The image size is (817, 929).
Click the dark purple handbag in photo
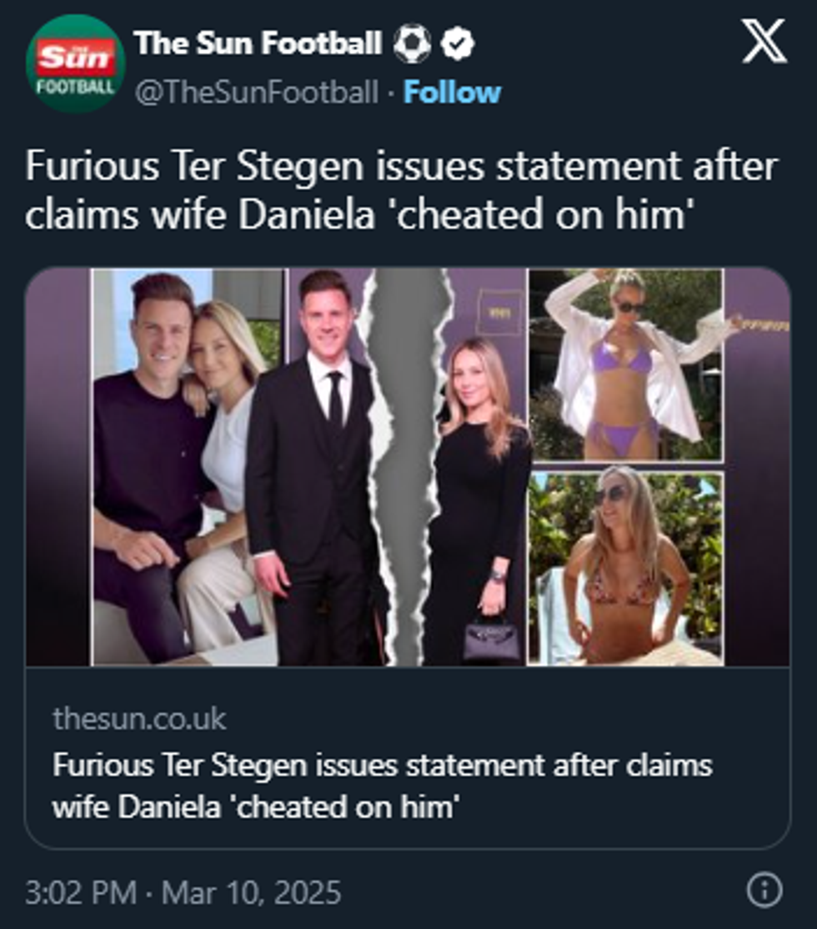point(491,638)
